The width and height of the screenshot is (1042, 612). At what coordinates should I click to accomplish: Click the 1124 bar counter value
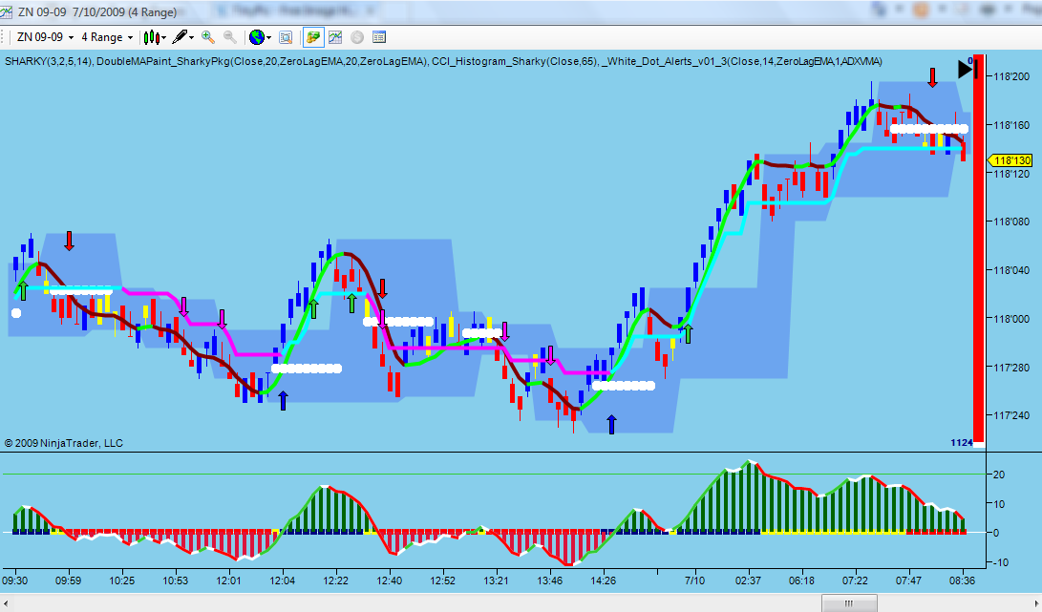pos(962,443)
